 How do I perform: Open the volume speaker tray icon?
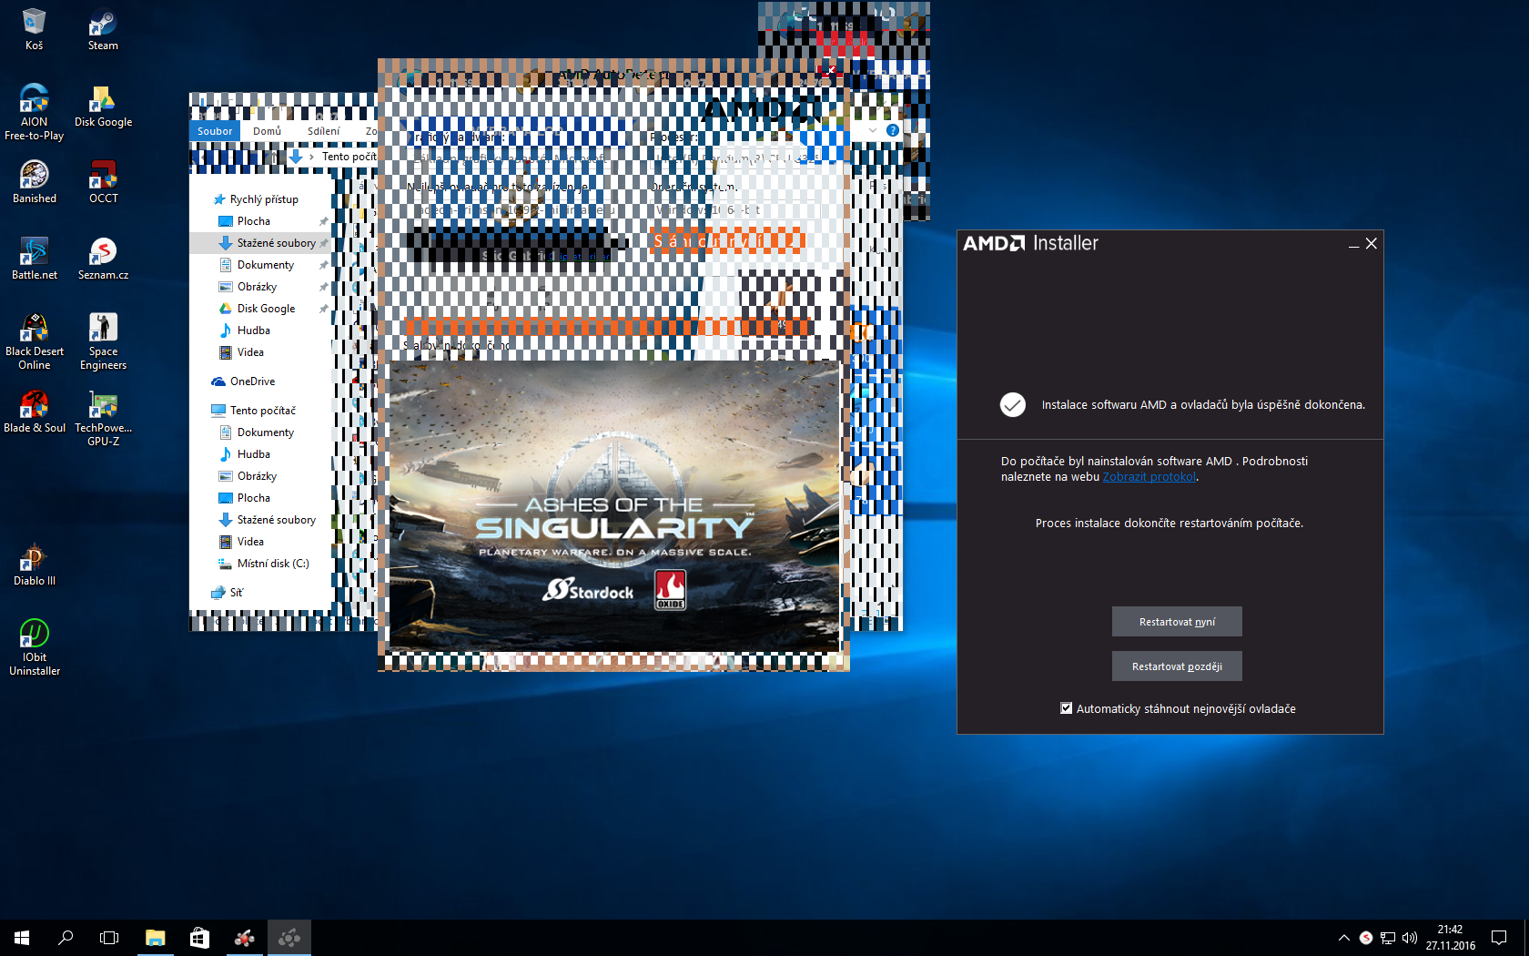[1410, 938]
